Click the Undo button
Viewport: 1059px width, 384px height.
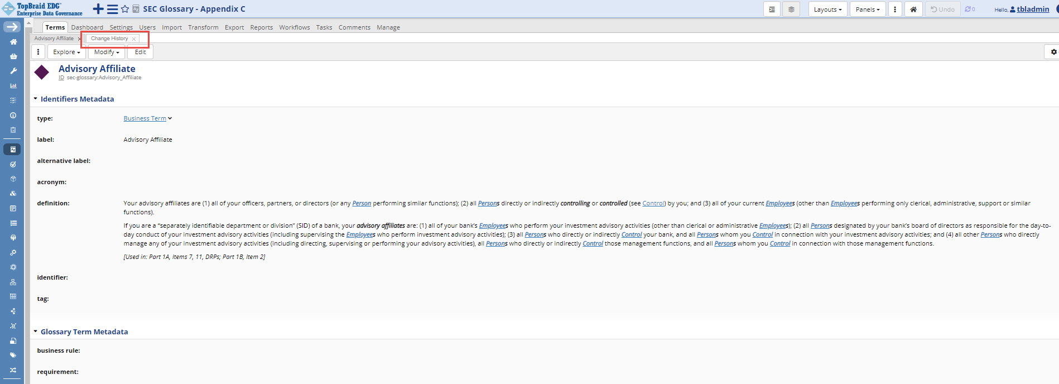pos(942,9)
